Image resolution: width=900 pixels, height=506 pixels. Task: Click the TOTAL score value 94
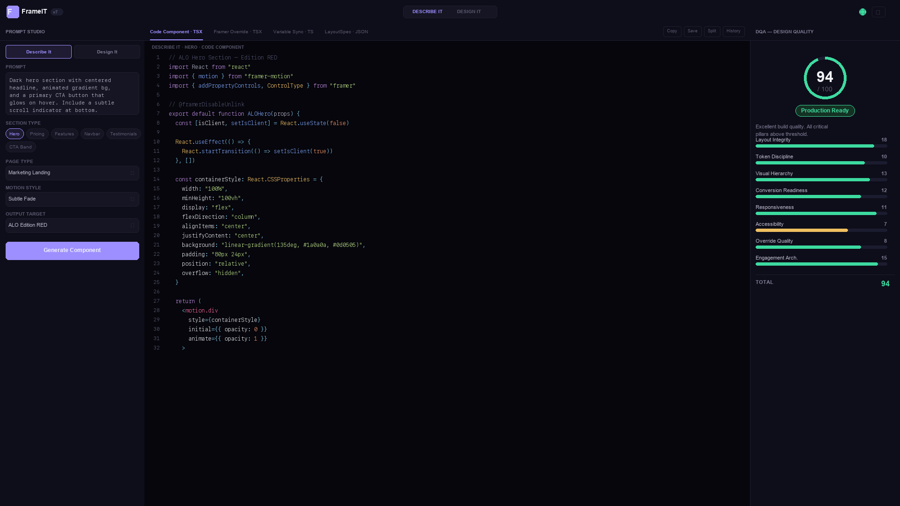885,284
